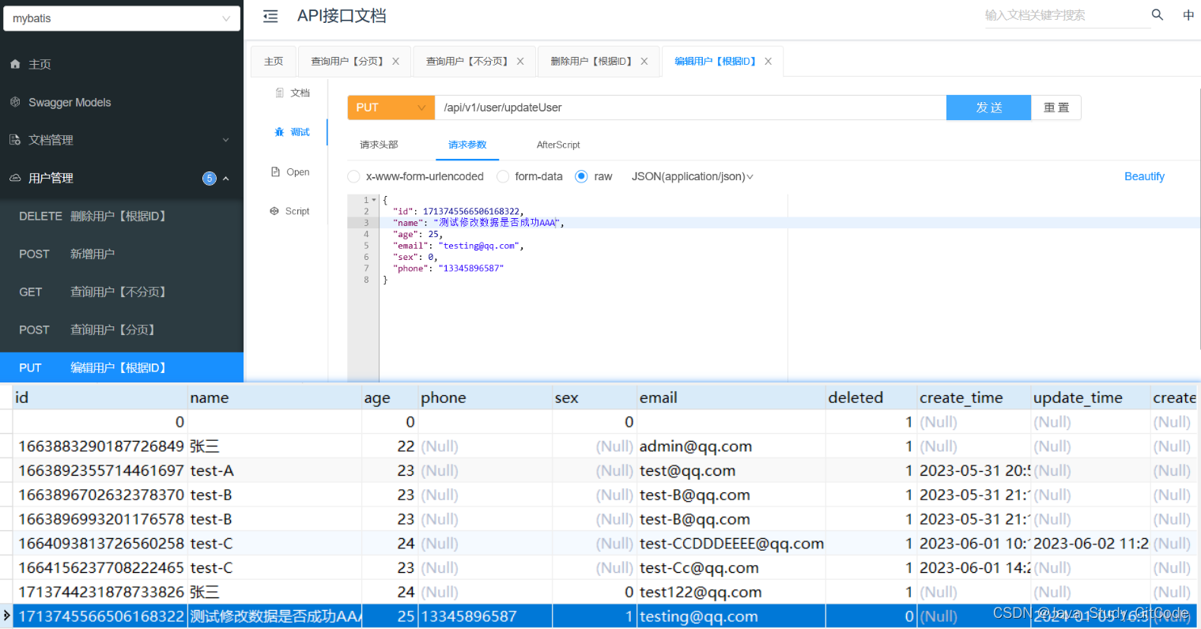Viewport: 1201px width, 629px height.
Task: Click the create_time column header
Action: click(974, 397)
